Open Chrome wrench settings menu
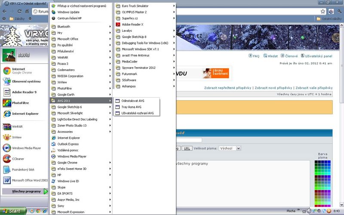Screen dimensions: 344x215 click(339, 12)
